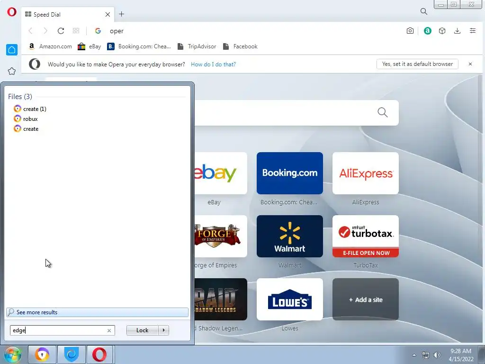The height and width of the screenshot is (364, 485).
Task: Expand the Lock button arrow menu
Action: [x=163, y=330]
